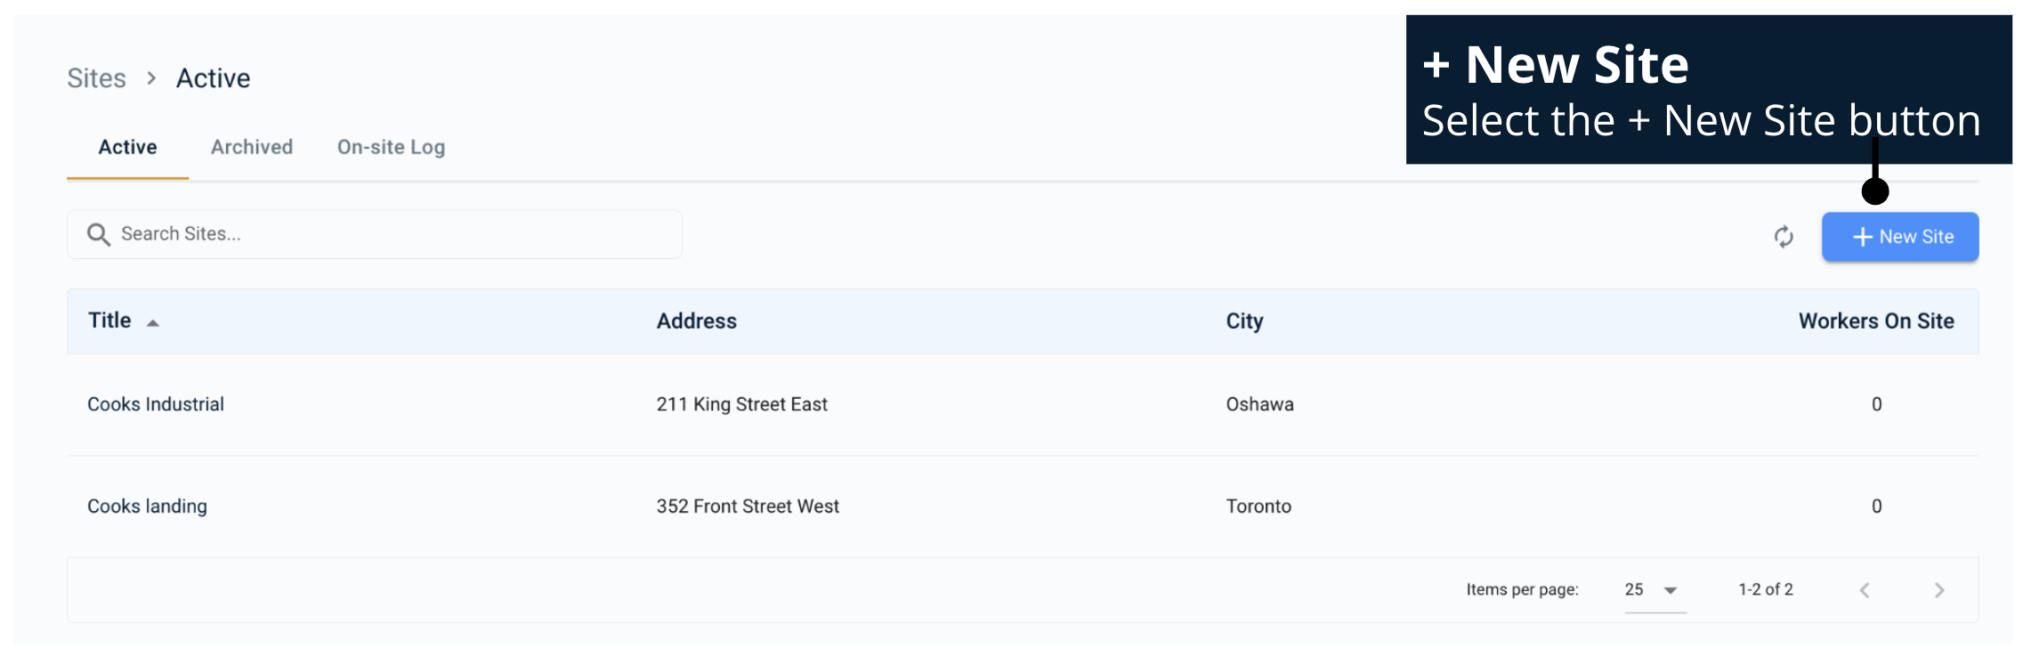
Task: Switch to the Archived tab
Action: point(252,148)
